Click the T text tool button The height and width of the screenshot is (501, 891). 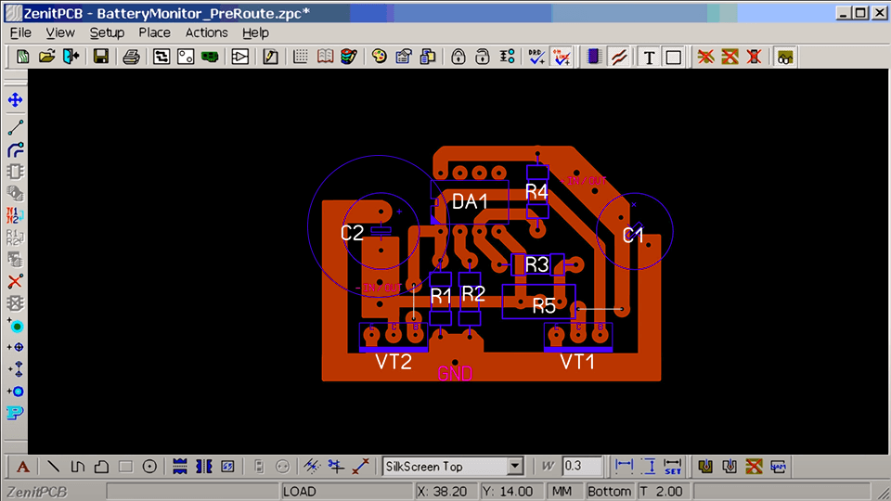tap(649, 57)
